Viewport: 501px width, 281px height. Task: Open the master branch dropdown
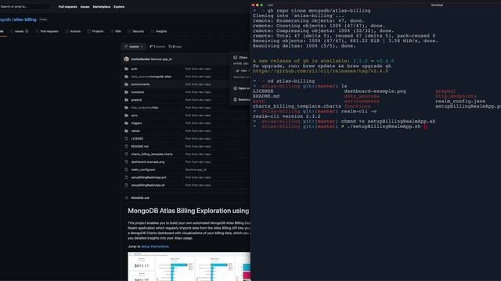click(134, 47)
